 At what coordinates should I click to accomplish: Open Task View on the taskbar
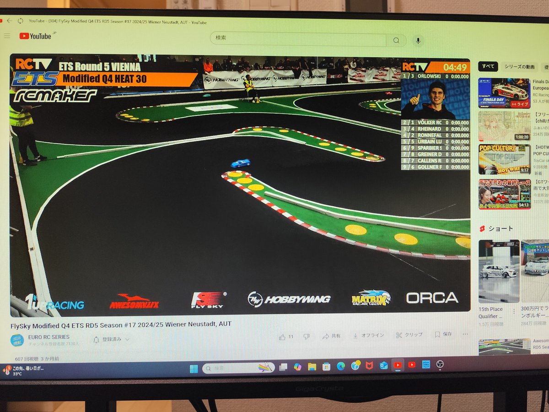[283, 367]
